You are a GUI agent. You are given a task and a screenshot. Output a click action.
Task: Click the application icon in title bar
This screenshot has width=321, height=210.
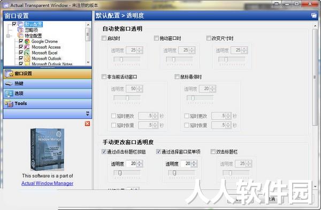(5, 5)
